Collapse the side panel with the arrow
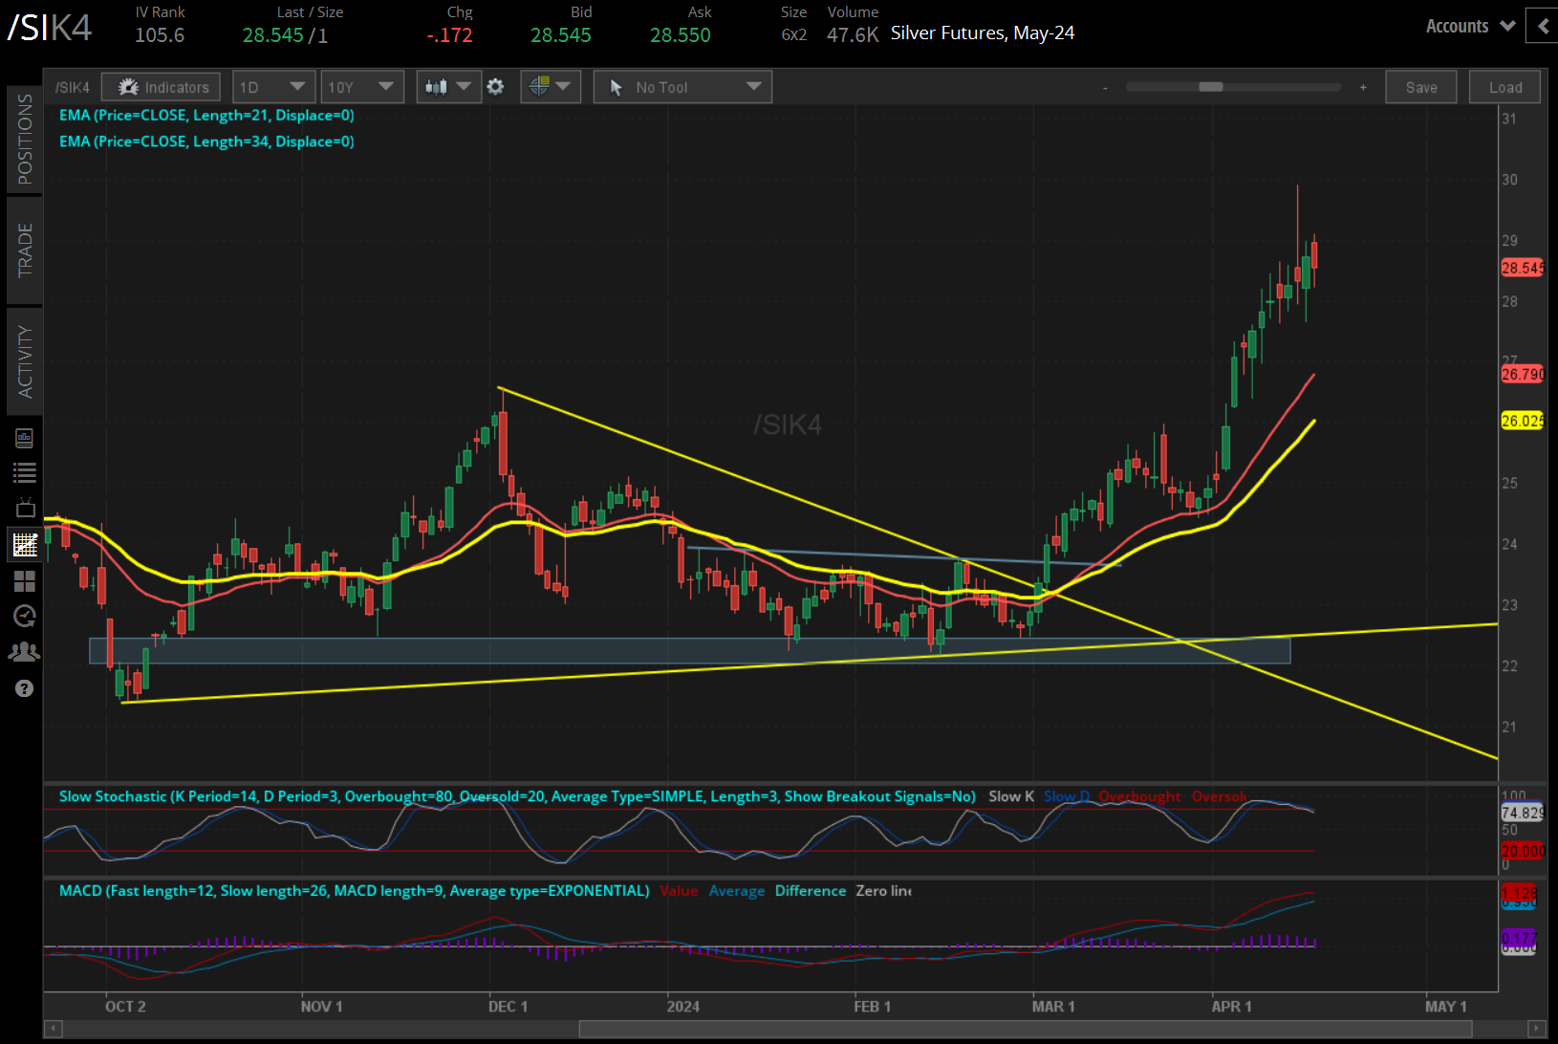1558x1044 pixels. tap(1543, 26)
